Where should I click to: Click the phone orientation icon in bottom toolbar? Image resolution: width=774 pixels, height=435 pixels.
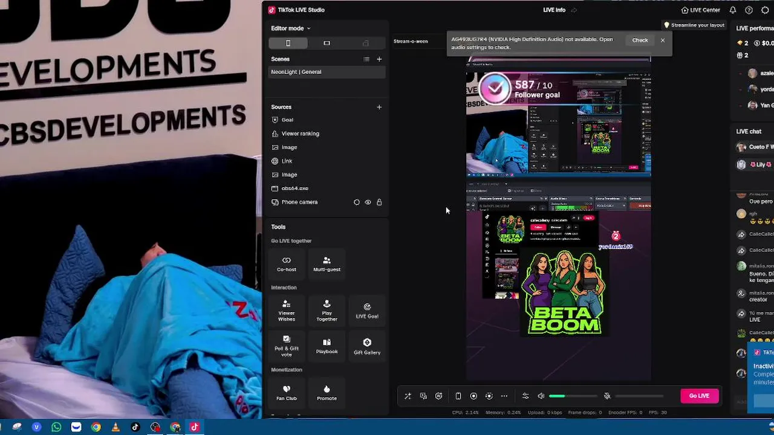point(458,396)
